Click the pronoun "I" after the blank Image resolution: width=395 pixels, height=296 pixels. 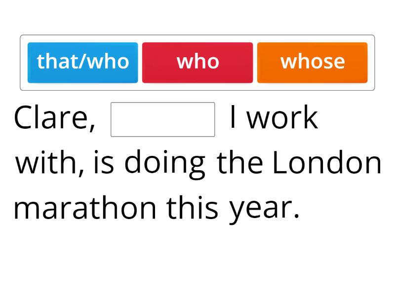(x=233, y=117)
